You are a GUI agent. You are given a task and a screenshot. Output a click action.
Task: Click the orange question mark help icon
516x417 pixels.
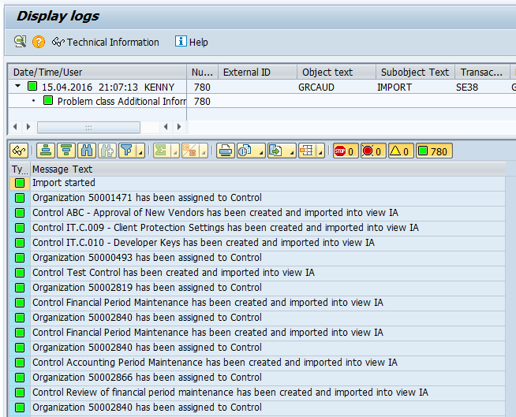[39, 42]
